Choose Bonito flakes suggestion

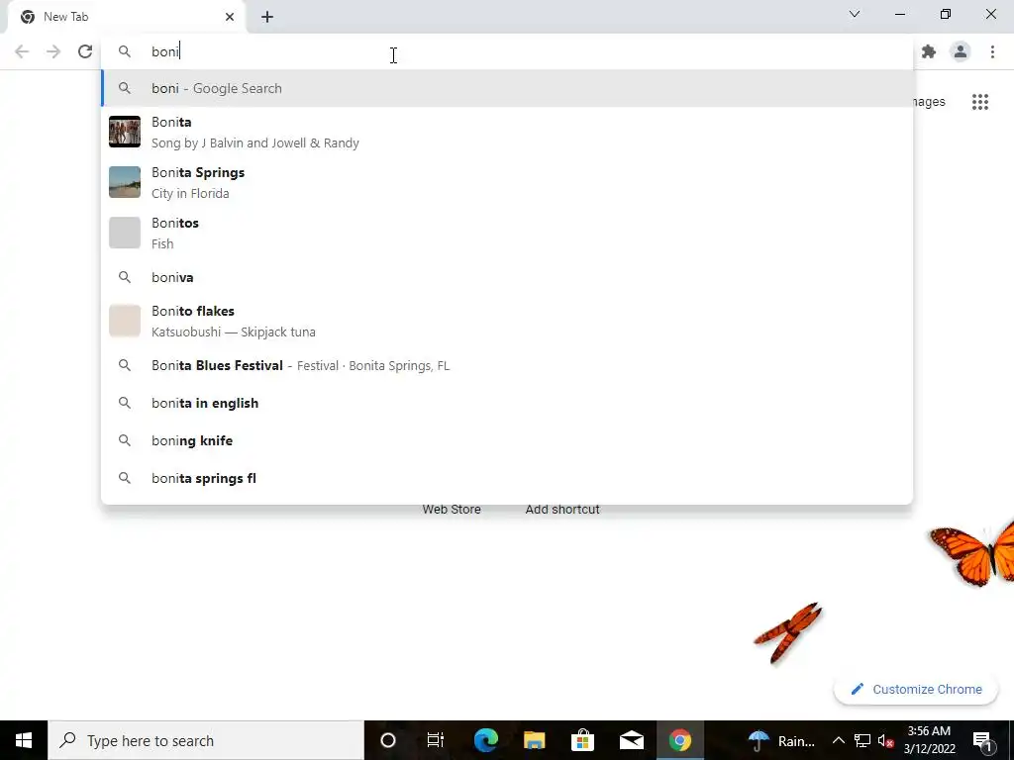click(x=507, y=321)
